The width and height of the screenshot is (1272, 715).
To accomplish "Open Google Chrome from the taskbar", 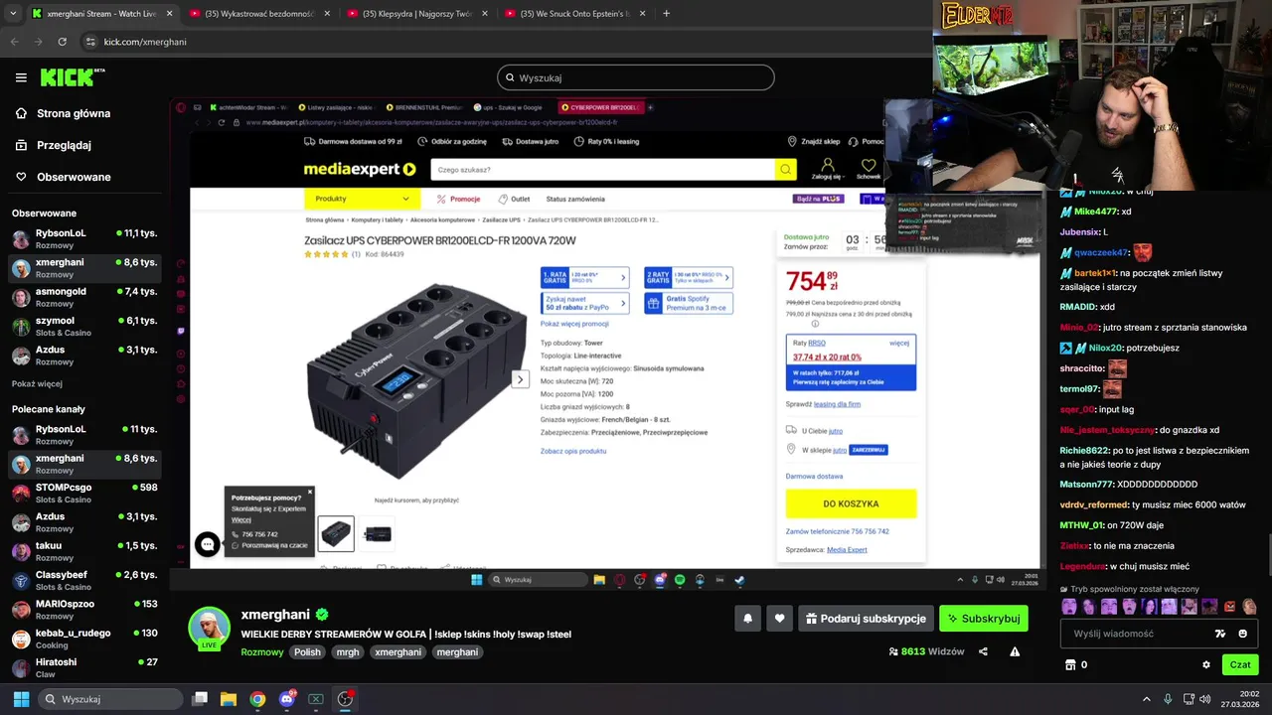I will coord(257,699).
